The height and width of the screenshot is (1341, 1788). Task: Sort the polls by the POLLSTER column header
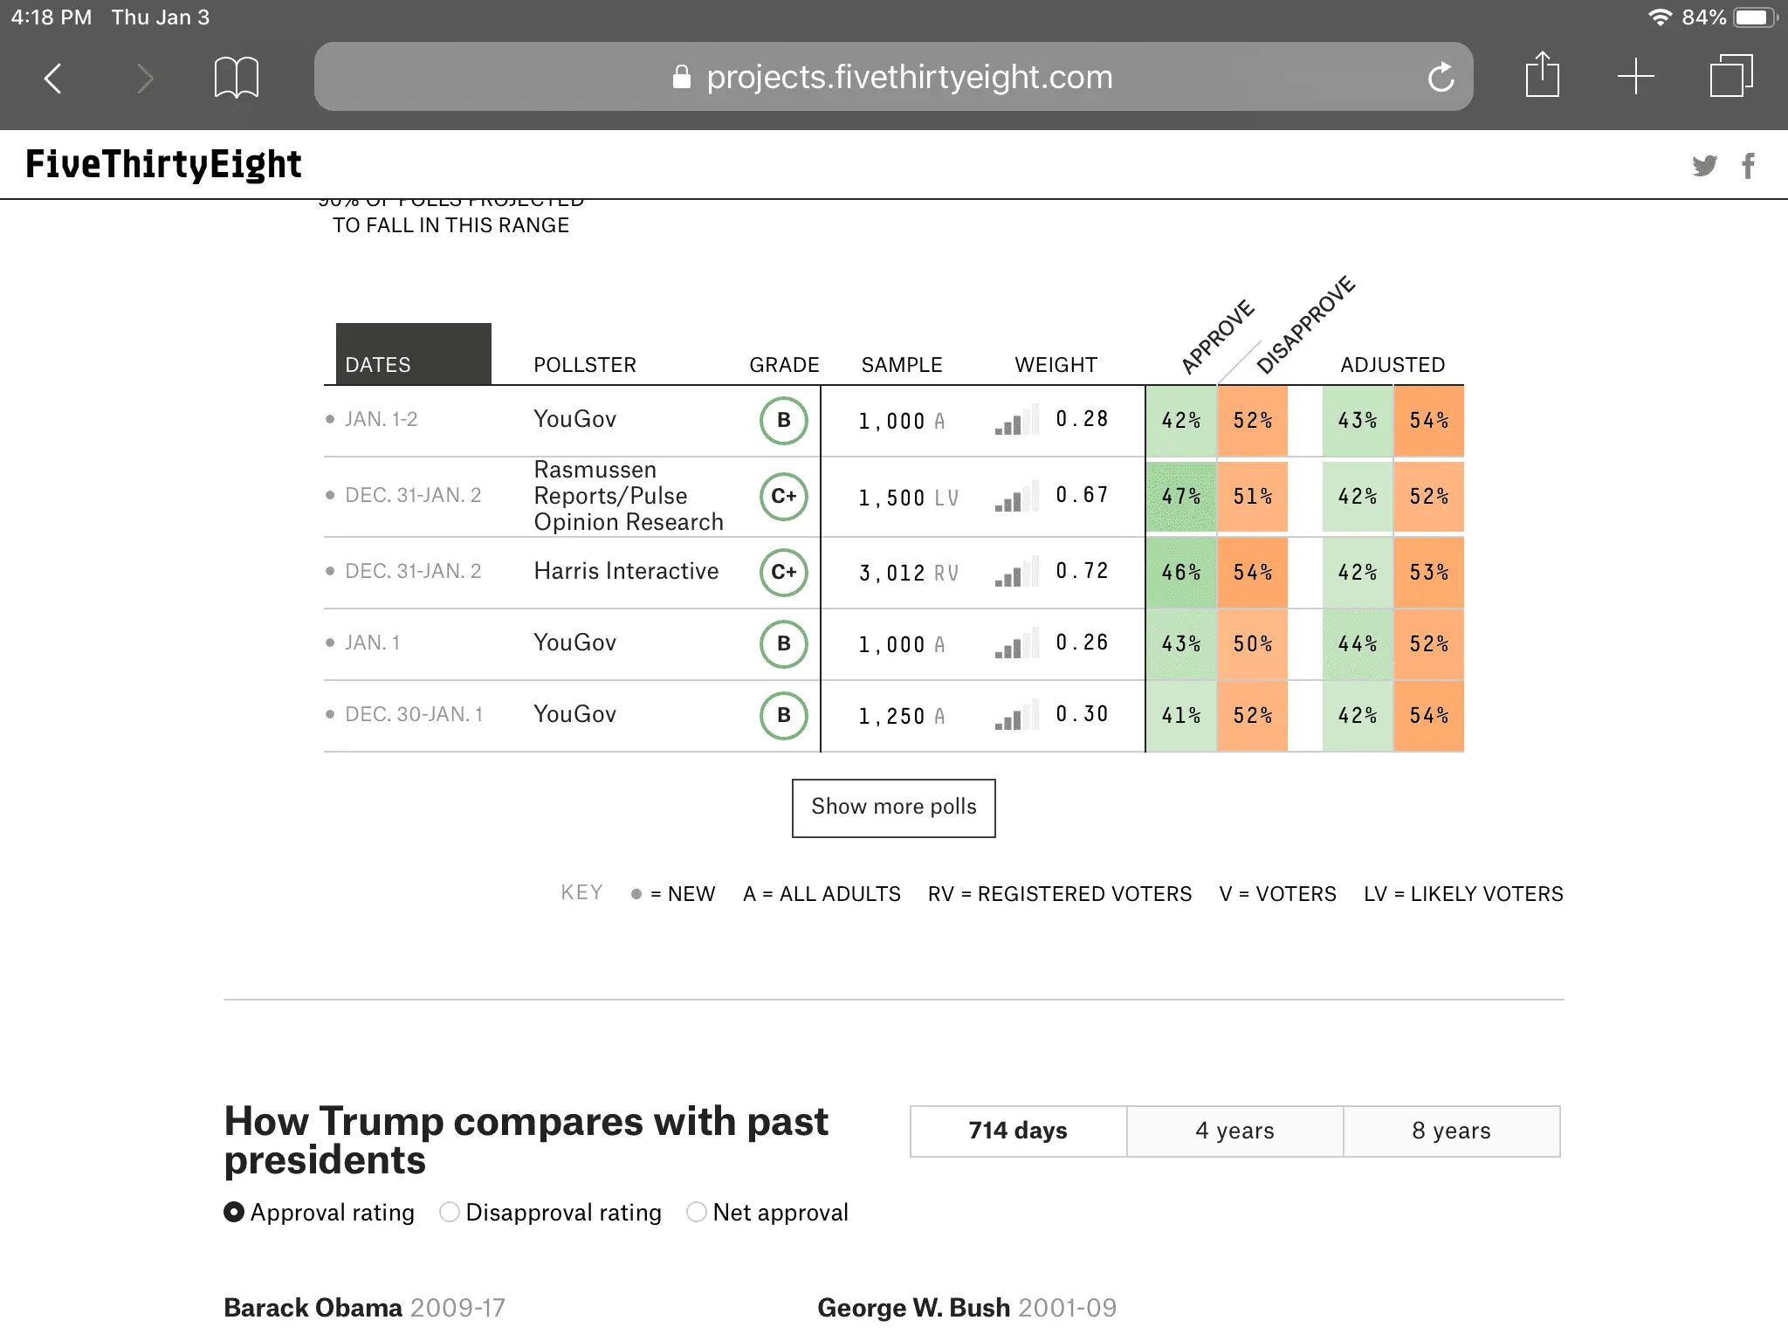[585, 365]
